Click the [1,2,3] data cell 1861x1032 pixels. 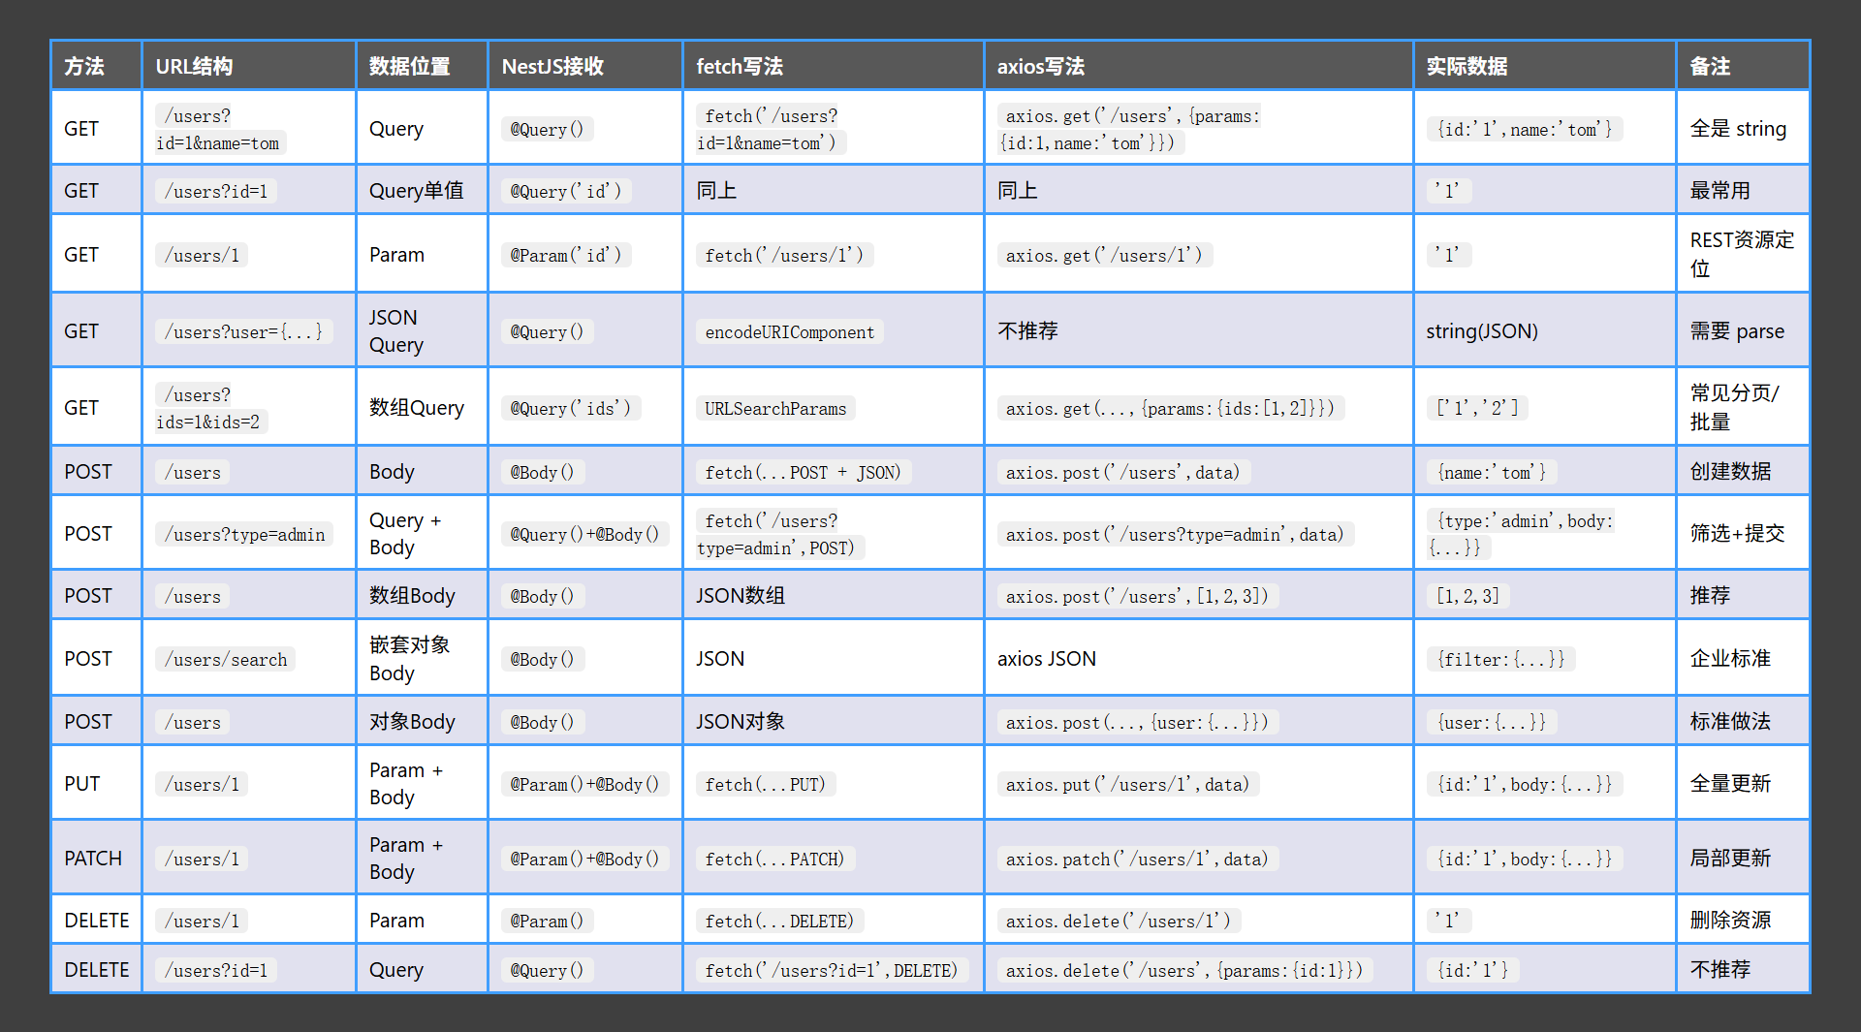click(x=1545, y=596)
